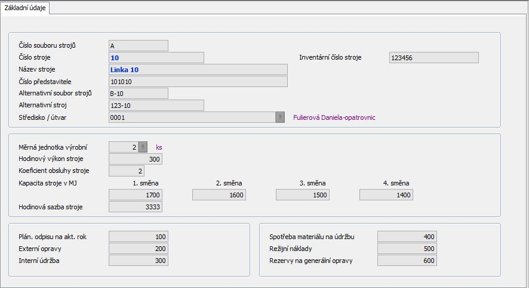Click the Číslo souboru strojů field
This screenshot has width=529, height=288.
(x=138, y=45)
